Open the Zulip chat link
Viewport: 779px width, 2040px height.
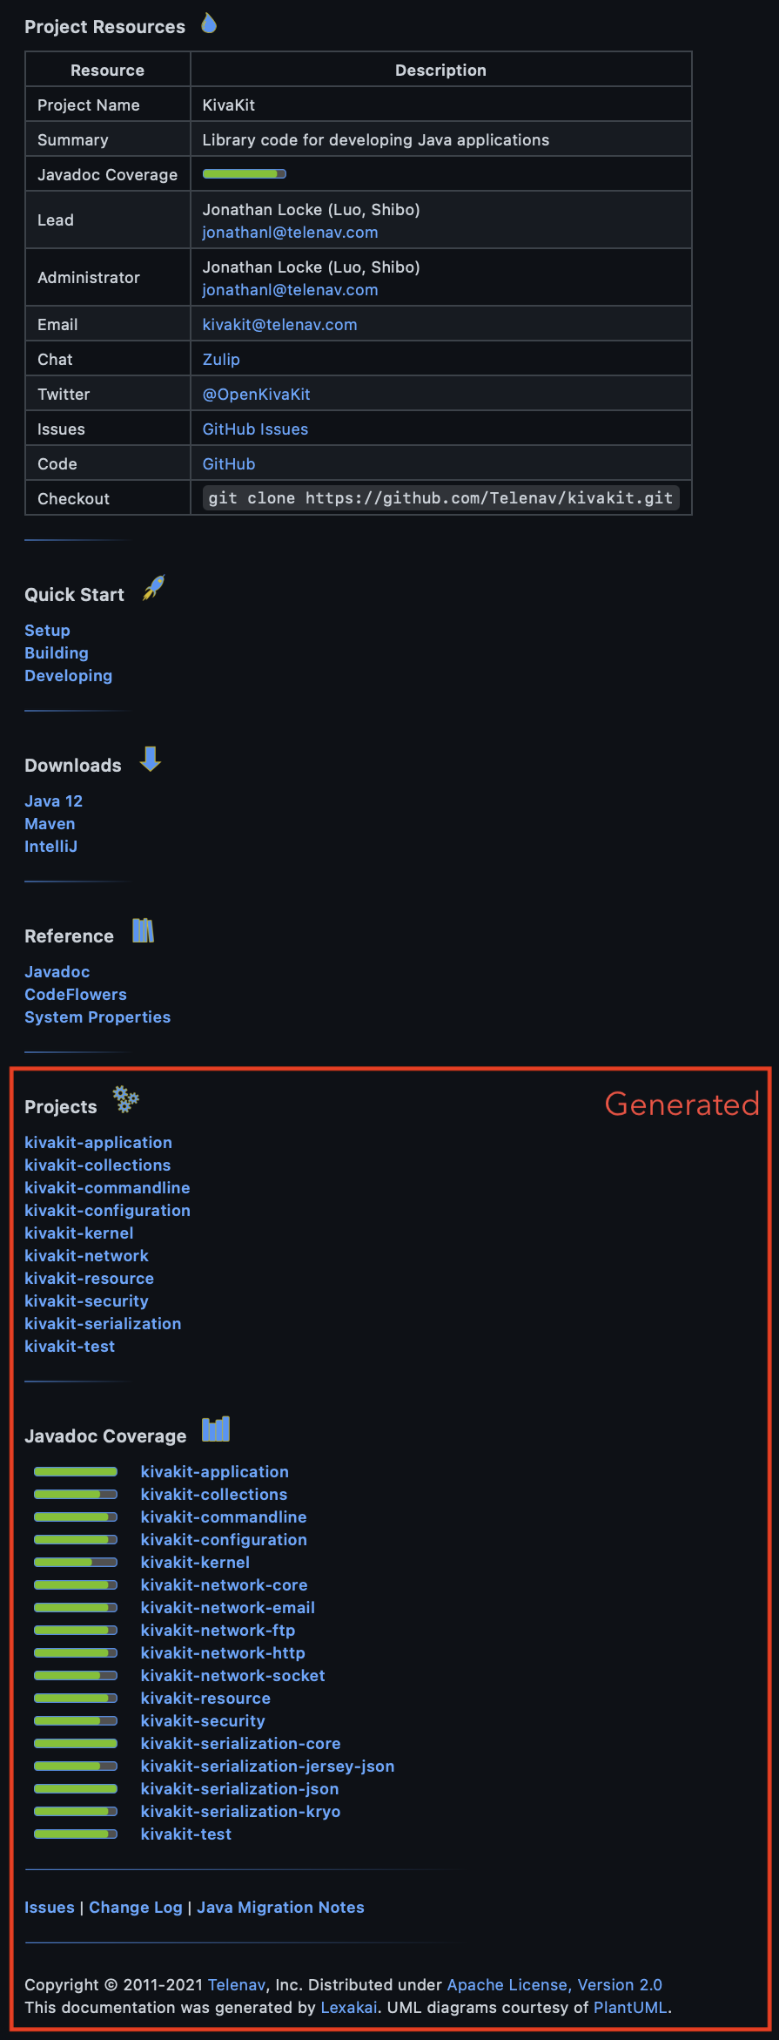tap(221, 359)
